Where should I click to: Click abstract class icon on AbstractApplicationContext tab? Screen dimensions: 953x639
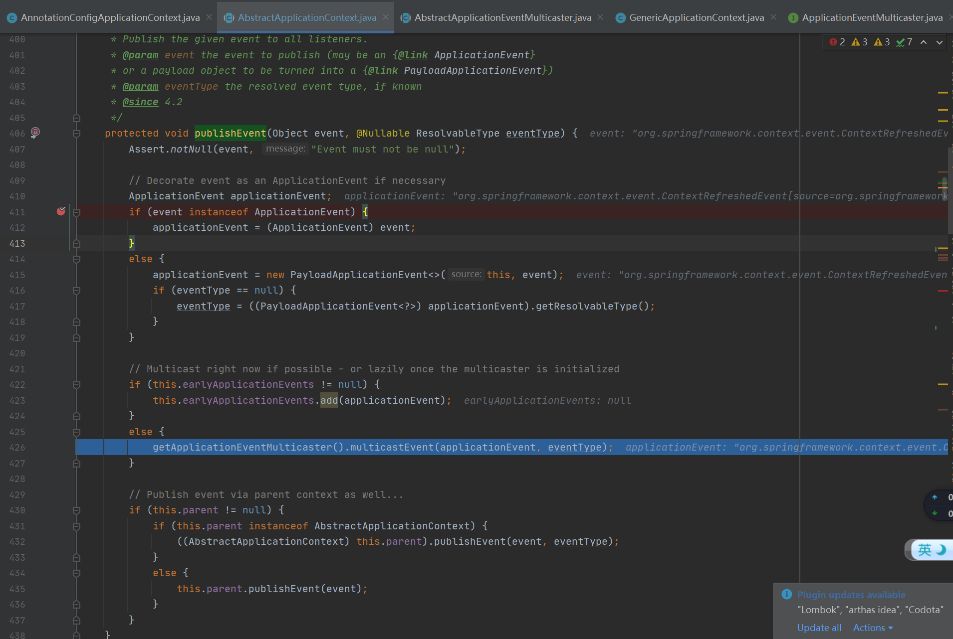coord(229,18)
